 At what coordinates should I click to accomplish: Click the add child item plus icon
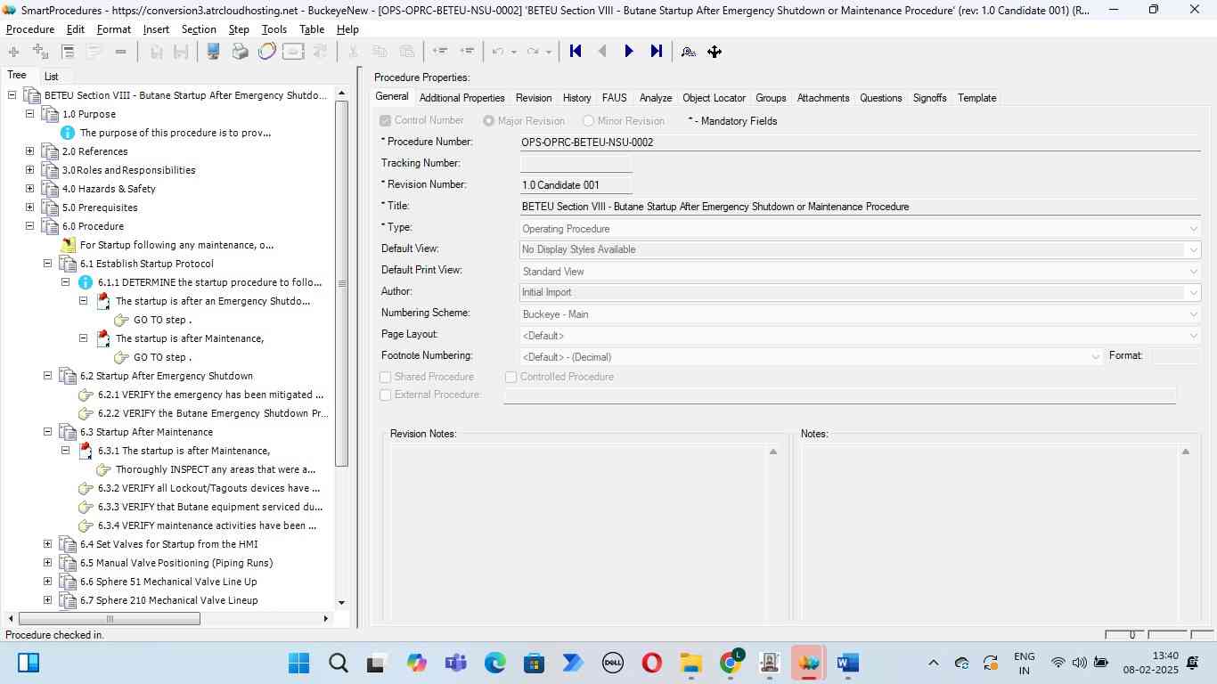[x=40, y=52]
